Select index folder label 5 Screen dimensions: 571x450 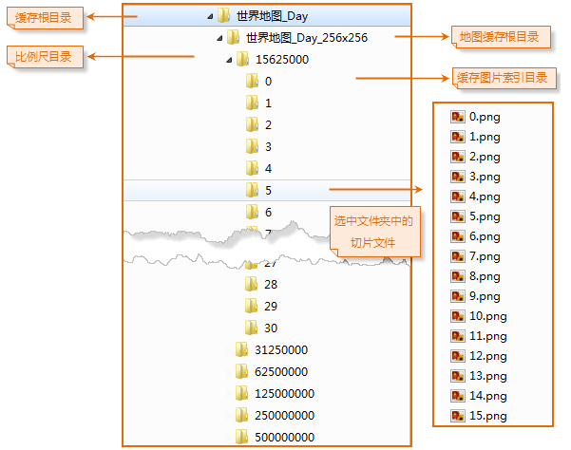tap(268, 191)
